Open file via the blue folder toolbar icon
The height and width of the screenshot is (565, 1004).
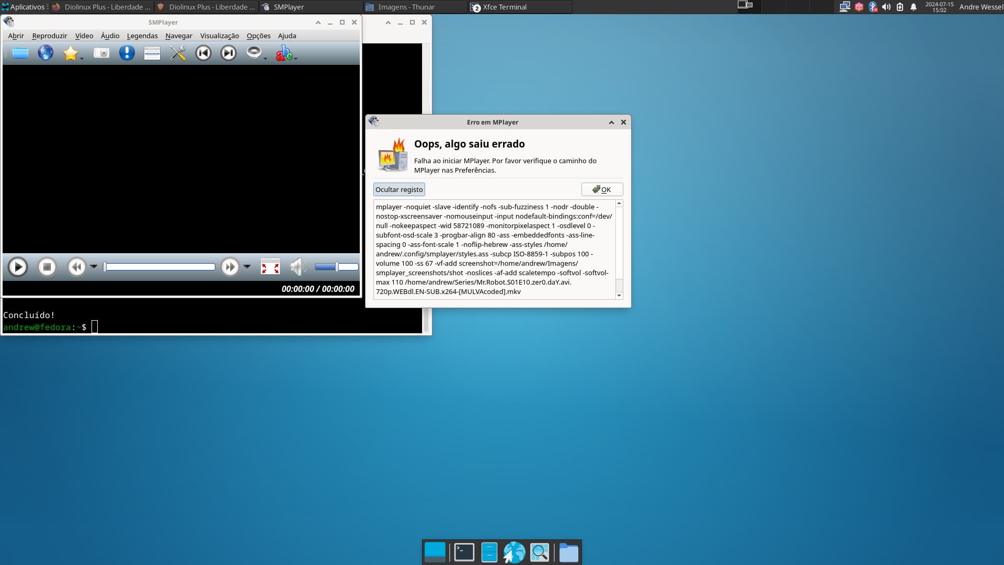click(x=20, y=53)
